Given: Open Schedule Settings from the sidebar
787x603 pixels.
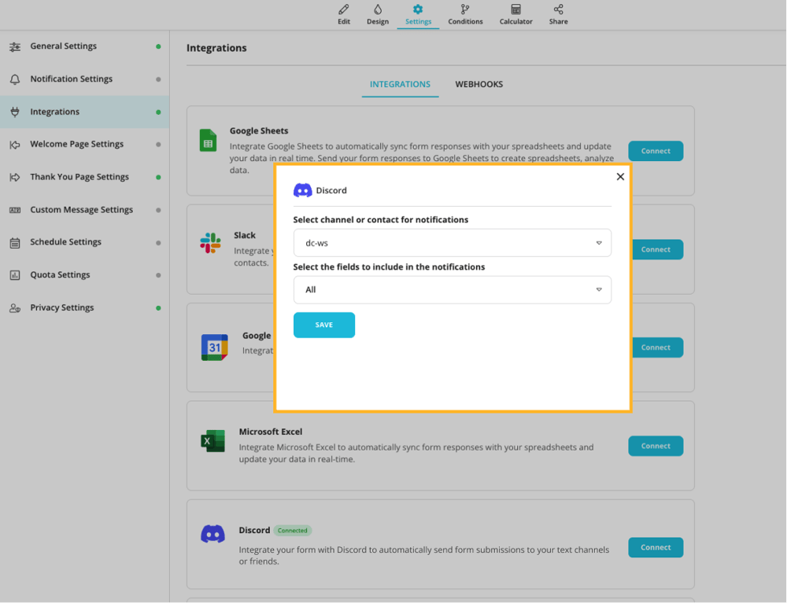Looking at the screenshot, I should tap(65, 242).
